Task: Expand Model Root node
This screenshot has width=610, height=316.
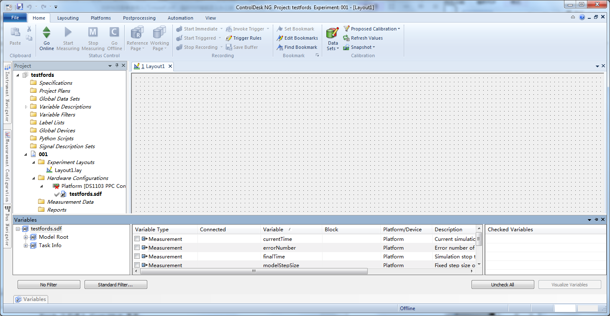Action: click(x=26, y=237)
